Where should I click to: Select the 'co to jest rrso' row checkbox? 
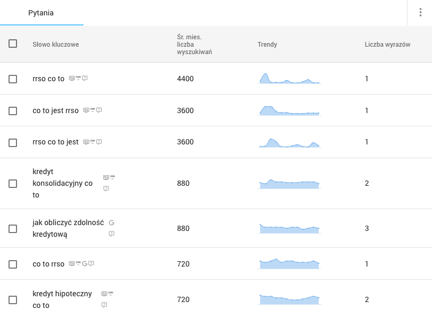coord(13,111)
